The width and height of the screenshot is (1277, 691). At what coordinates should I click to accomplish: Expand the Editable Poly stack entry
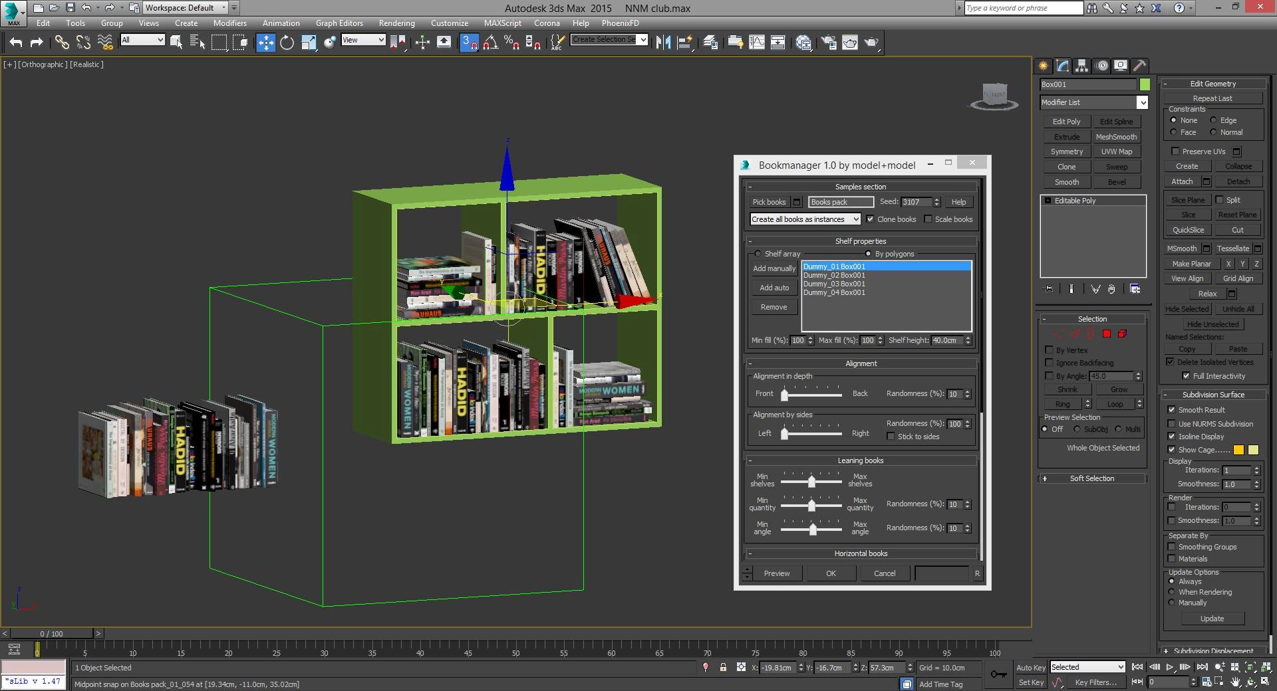point(1048,201)
